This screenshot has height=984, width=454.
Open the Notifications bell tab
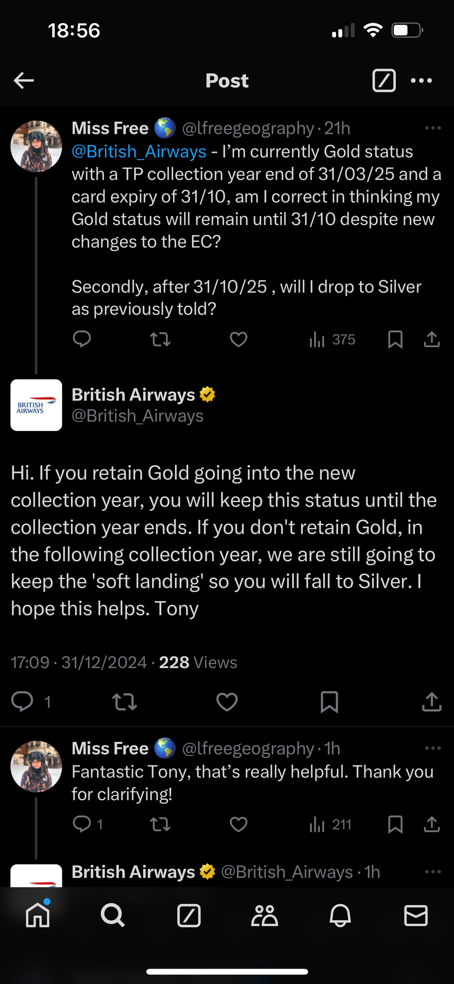(x=340, y=916)
